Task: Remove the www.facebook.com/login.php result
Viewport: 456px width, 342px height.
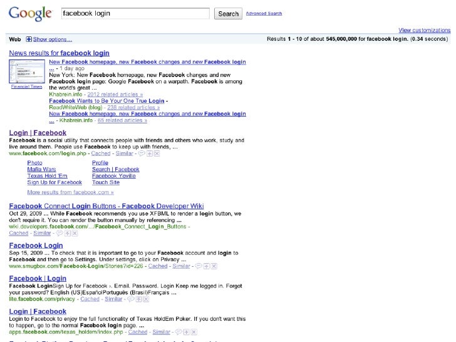Action: coord(157,153)
